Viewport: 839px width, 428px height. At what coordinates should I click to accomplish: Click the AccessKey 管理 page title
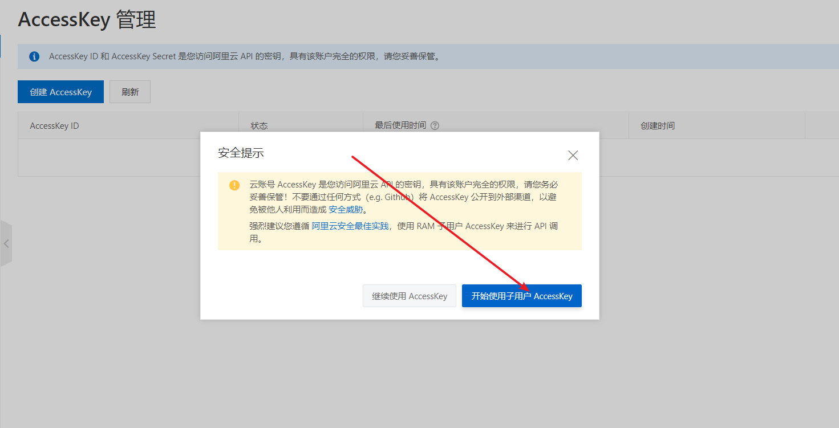(87, 19)
